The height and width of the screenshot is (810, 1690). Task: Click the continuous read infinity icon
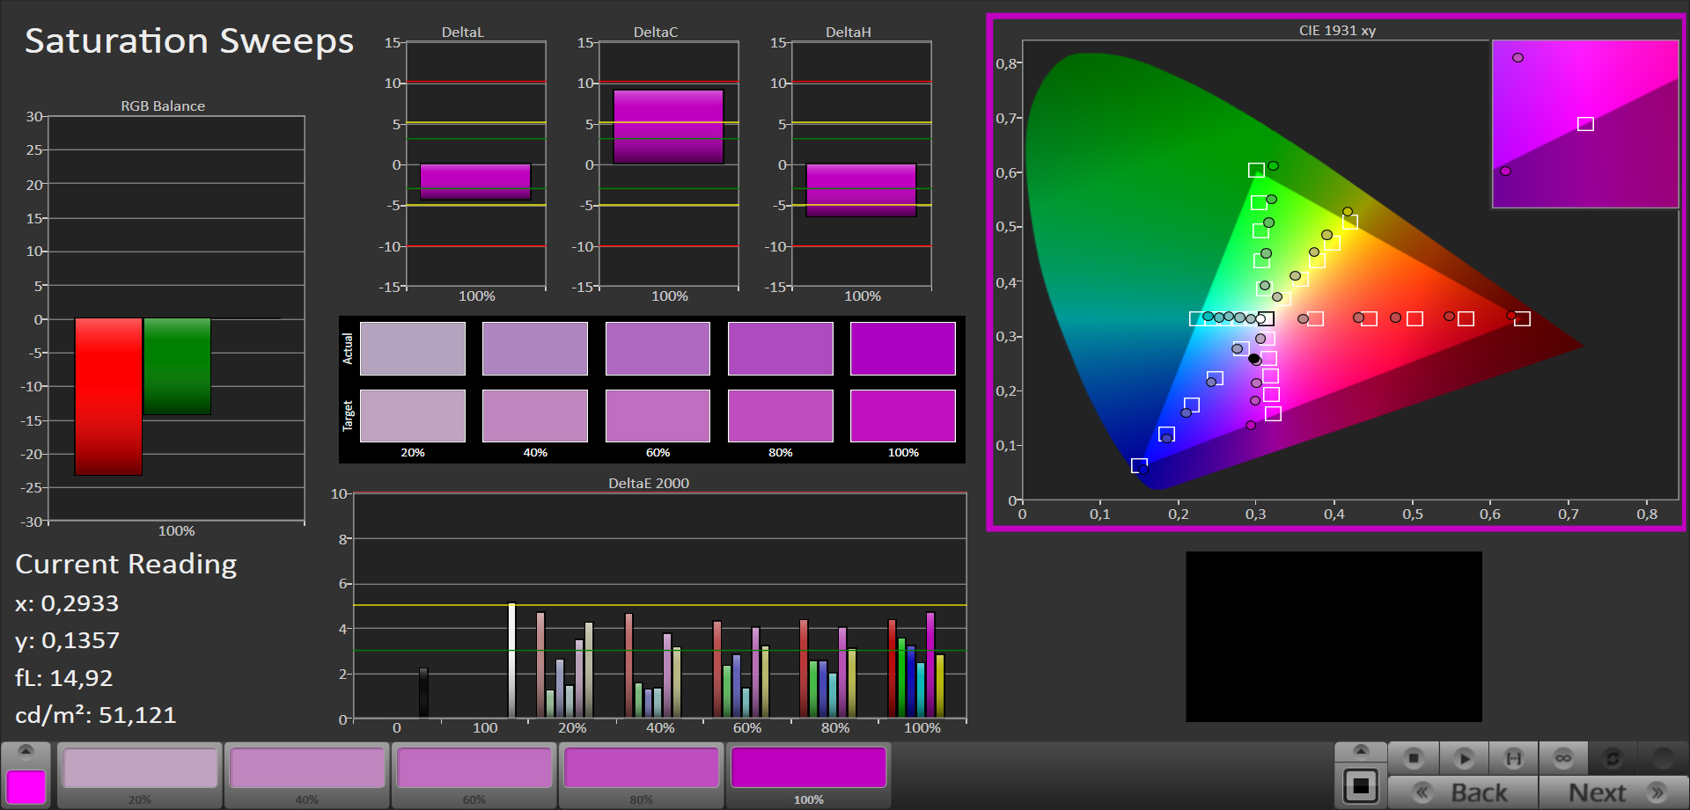[1563, 757]
